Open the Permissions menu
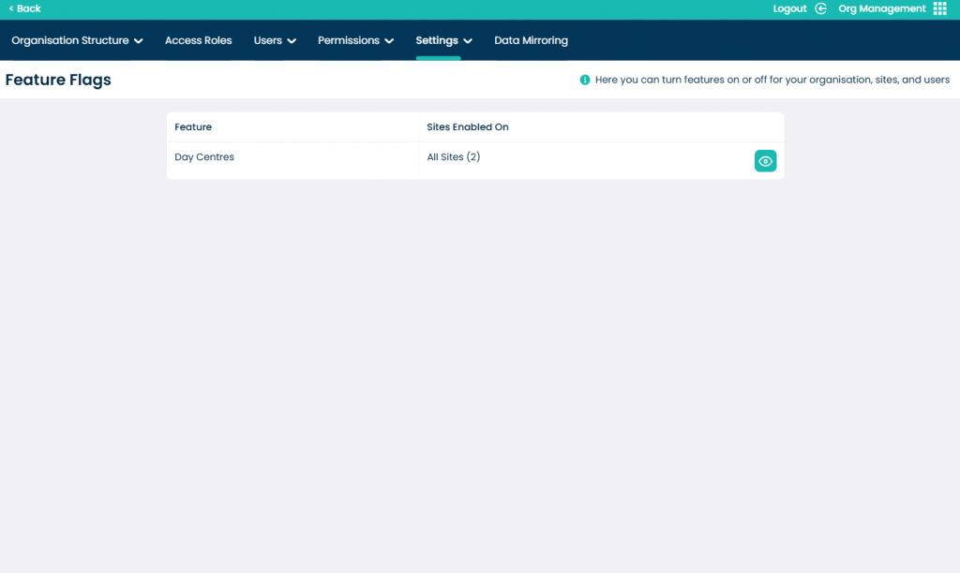960x573 pixels. (349, 40)
